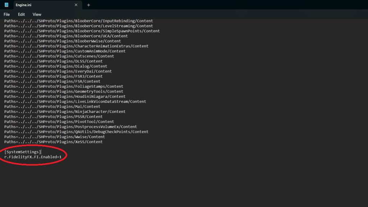The width and height of the screenshot is (368, 207).
Task: Click the Cutscenes/Content path line
Action: [x=59, y=56]
